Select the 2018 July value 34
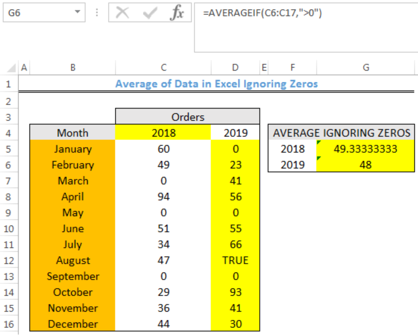 click(163, 244)
